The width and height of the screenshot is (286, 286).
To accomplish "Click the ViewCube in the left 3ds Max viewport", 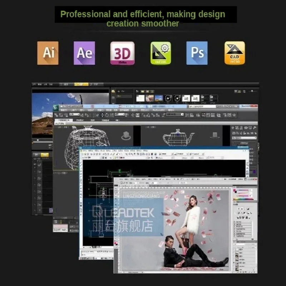I will point(126,136).
